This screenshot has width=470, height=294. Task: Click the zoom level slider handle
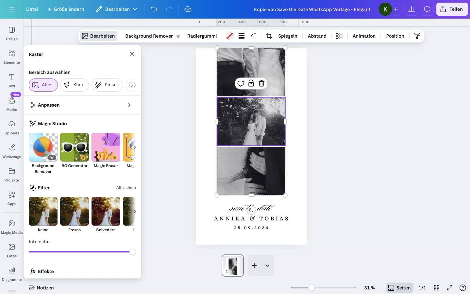(x=311, y=288)
